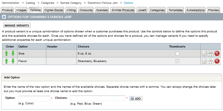This screenshot has height=111, width=223.
Task: Move the Size option down
Action: point(13,54)
